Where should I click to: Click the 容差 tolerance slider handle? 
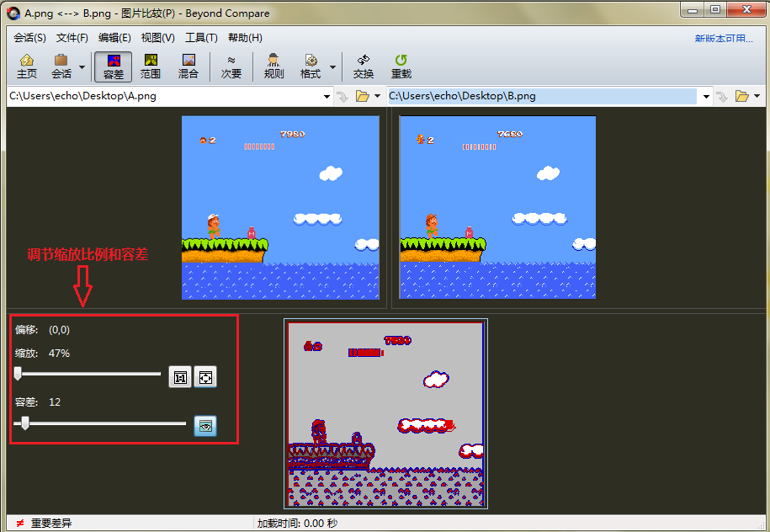click(25, 423)
